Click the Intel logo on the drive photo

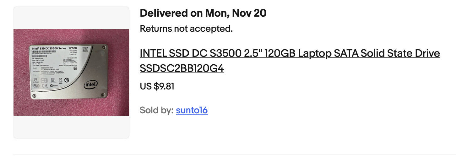coord(91,84)
